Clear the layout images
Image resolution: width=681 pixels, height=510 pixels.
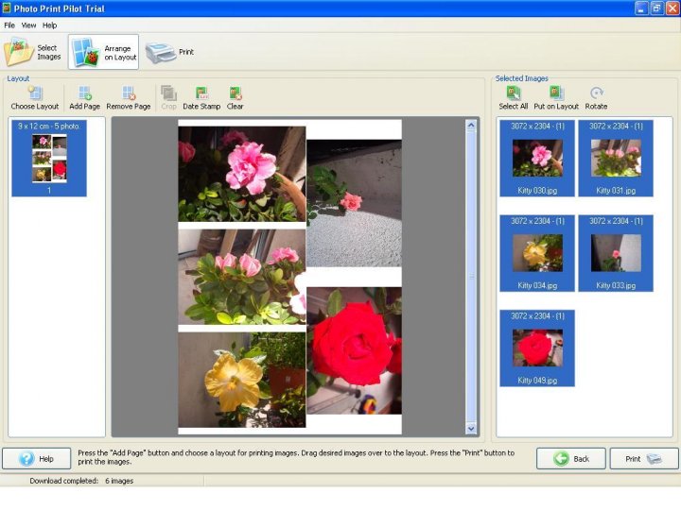tap(235, 98)
